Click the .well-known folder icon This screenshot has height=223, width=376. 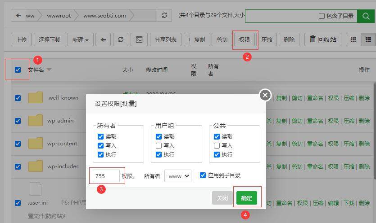[x=36, y=97]
